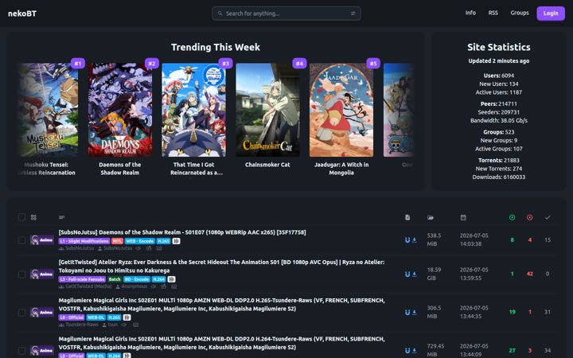Click Anime category icon on Magilumiere H.265 row
Viewport: 573px width, 358px height.
pyautogui.click(x=42, y=313)
